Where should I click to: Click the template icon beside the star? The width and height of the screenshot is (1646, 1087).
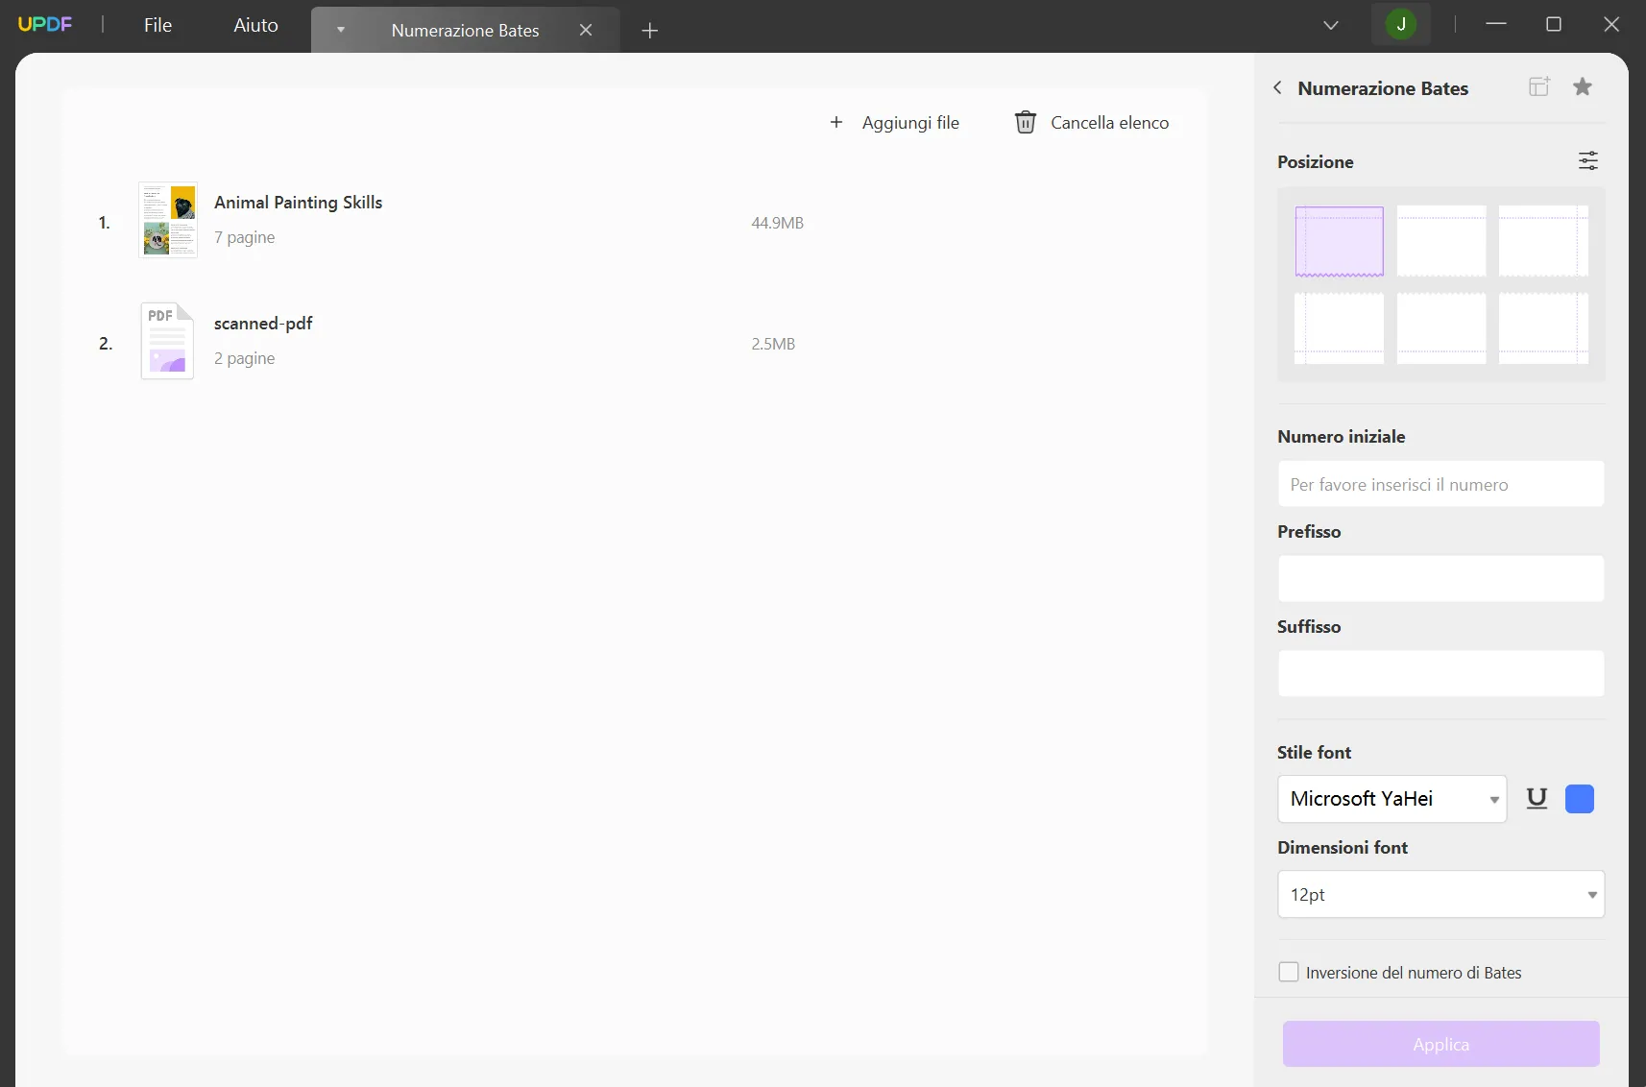point(1539,87)
